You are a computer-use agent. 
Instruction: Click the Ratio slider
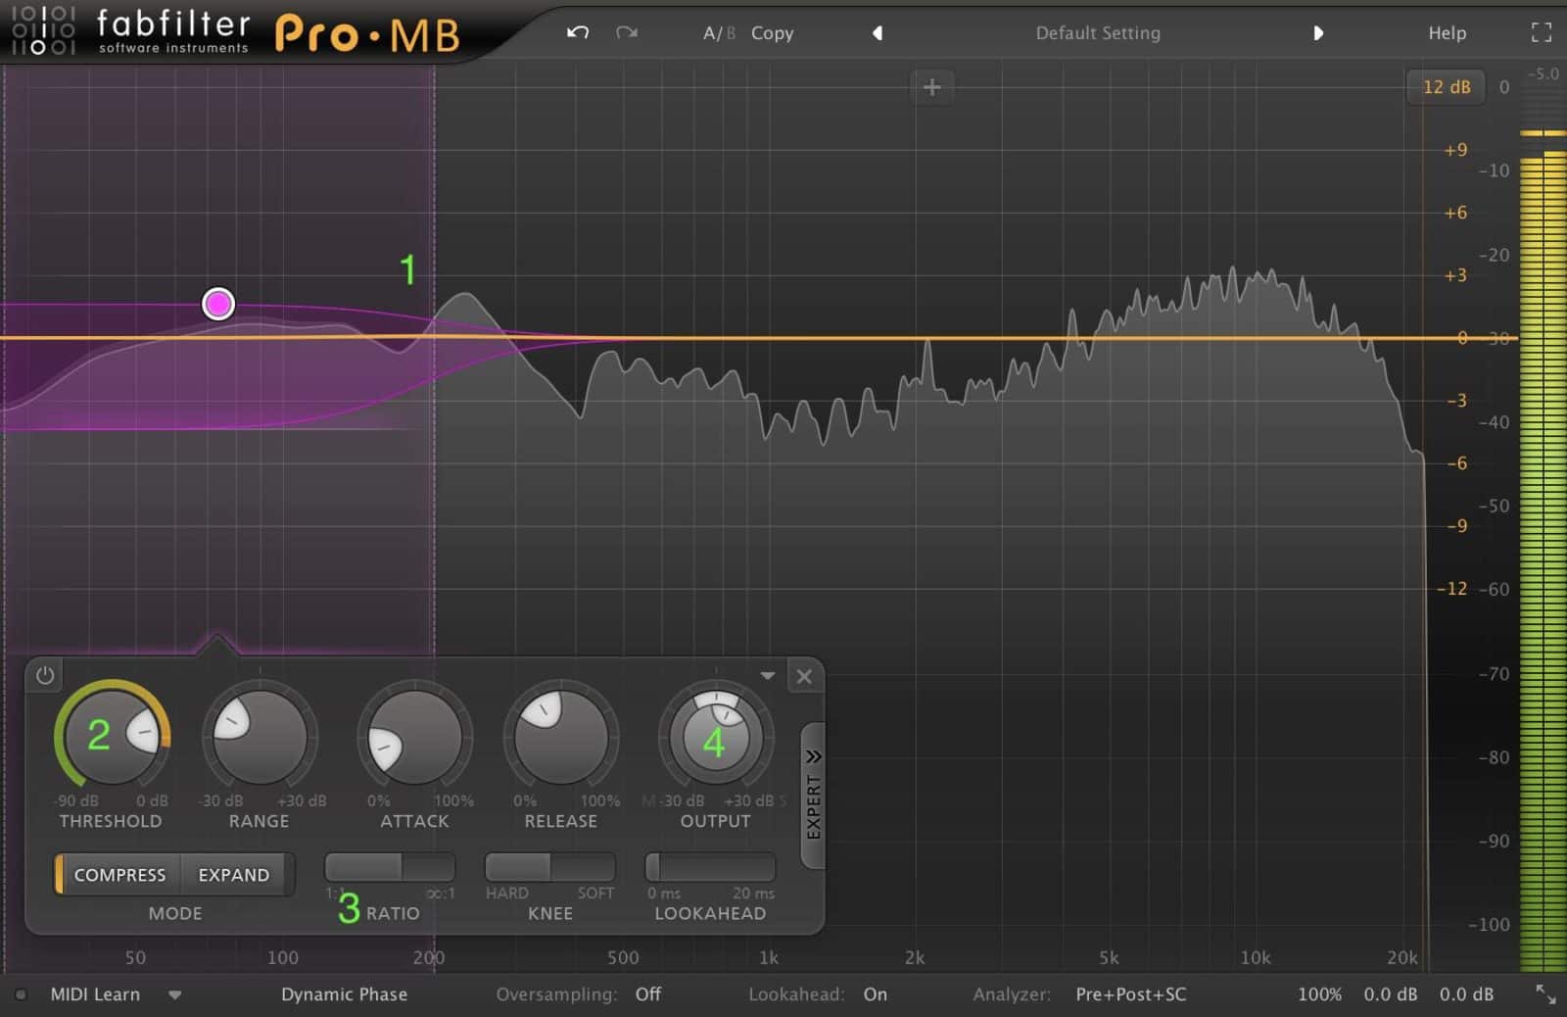(x=390, y=867)
